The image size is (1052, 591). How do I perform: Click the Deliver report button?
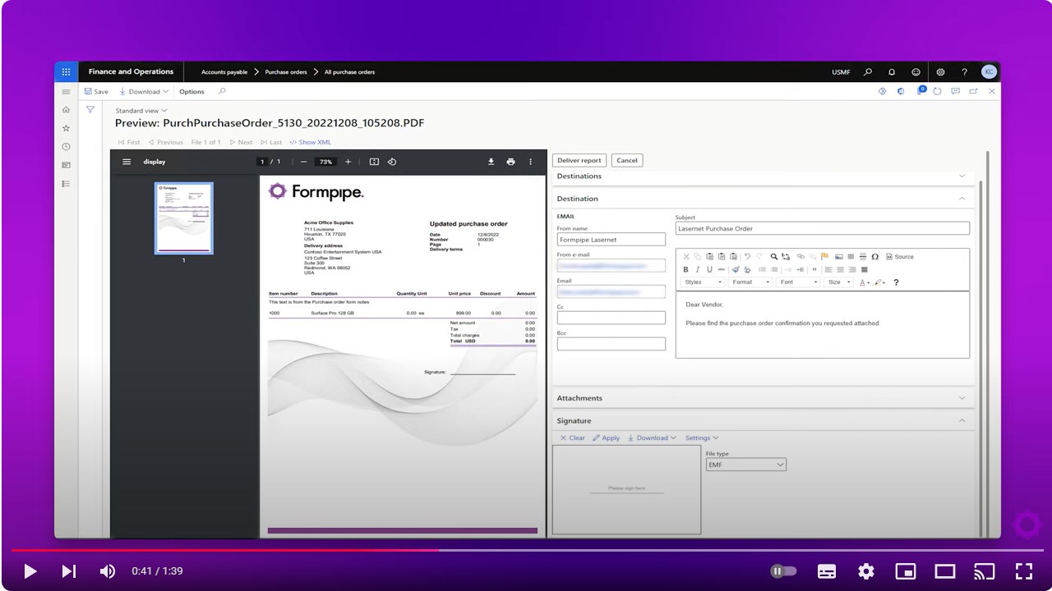coord(579,161)
